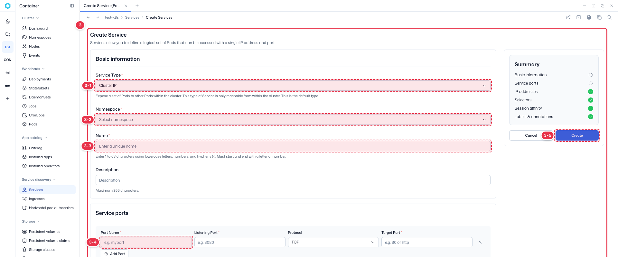Go back using the left arrow

click(88, 17)
